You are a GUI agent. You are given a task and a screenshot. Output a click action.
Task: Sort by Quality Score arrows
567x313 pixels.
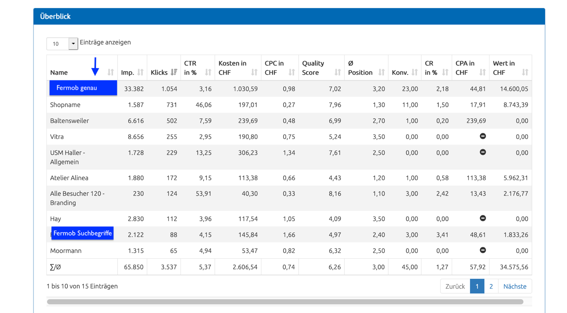337,72
